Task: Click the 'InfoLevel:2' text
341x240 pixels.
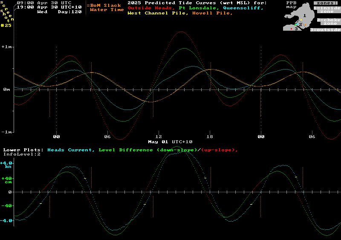Action: (x=22, y=154)
